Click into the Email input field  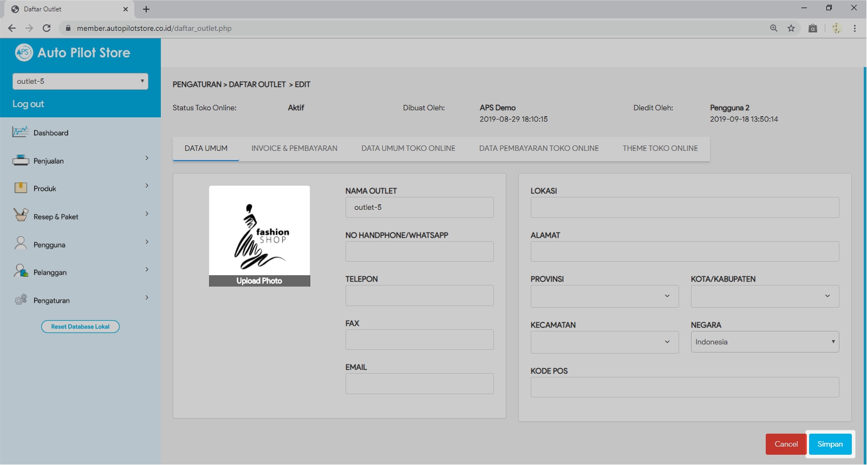click(419, 384)
